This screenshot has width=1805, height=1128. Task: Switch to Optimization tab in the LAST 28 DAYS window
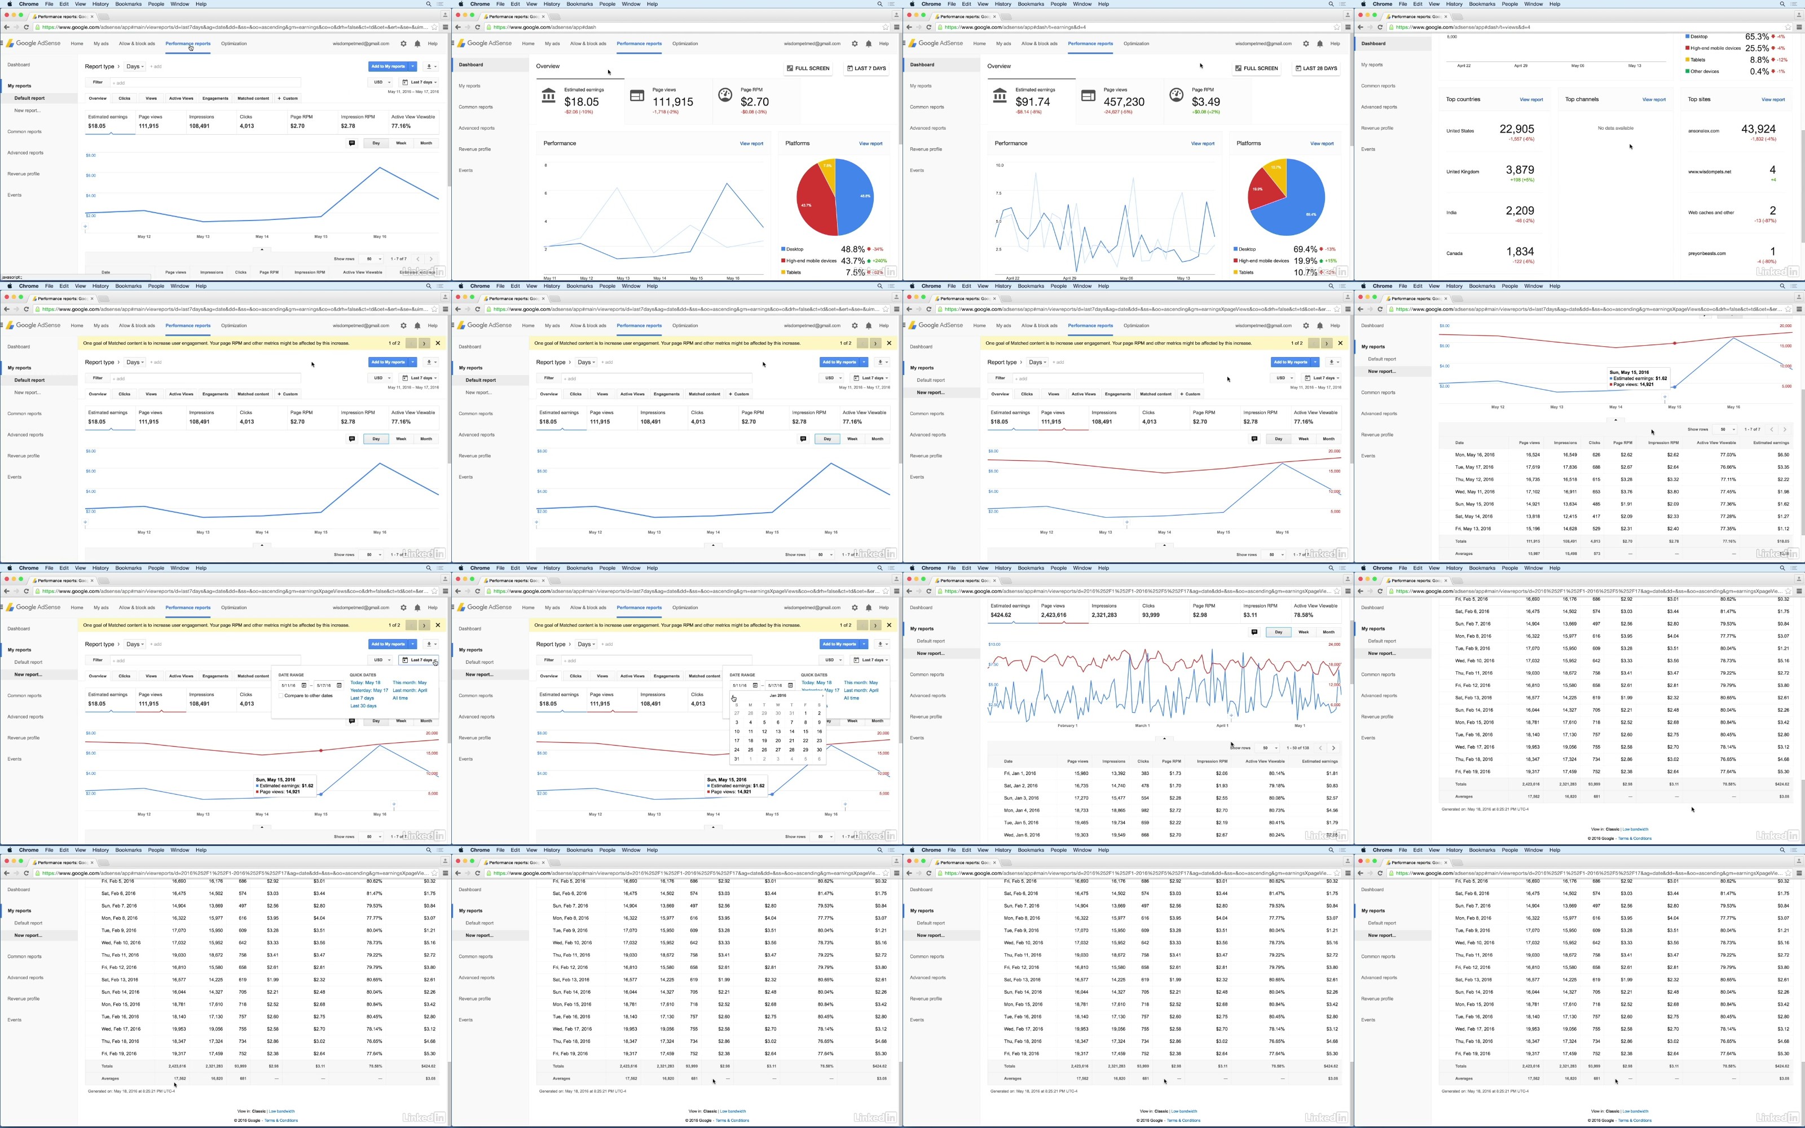[x=1137, y=43]
